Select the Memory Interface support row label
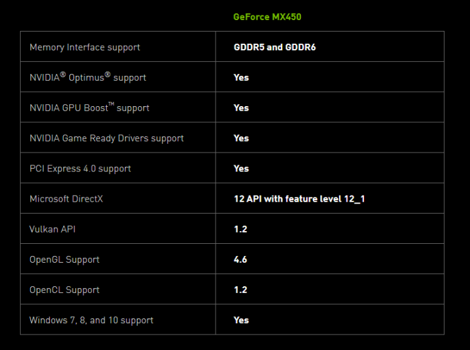Viewport: 470px width, 350px height. (85, 48)
